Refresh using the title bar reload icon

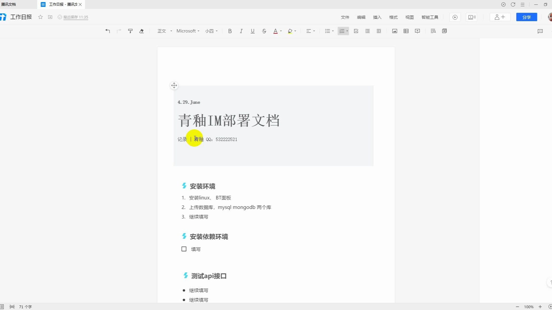coord(513,4)
